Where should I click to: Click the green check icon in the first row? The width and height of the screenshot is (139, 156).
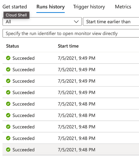click(x=8, y=58)
